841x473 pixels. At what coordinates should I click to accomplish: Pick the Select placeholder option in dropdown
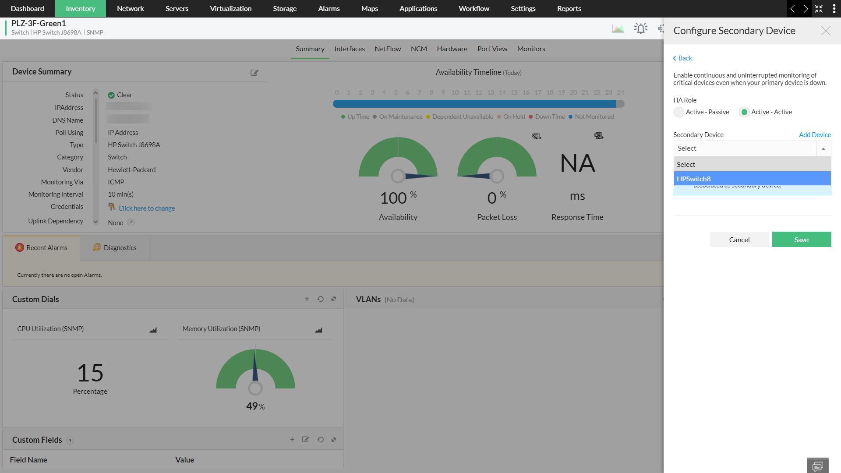point(752,165)
